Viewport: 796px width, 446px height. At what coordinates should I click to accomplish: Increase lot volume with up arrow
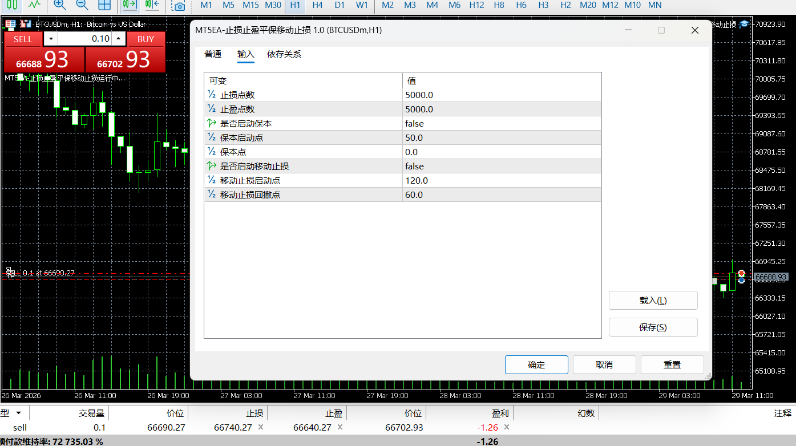tap(118, 39)
